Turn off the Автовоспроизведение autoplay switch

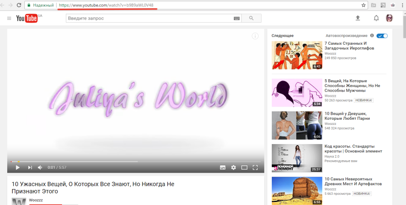pyautogui.click(x=382, y=36)
